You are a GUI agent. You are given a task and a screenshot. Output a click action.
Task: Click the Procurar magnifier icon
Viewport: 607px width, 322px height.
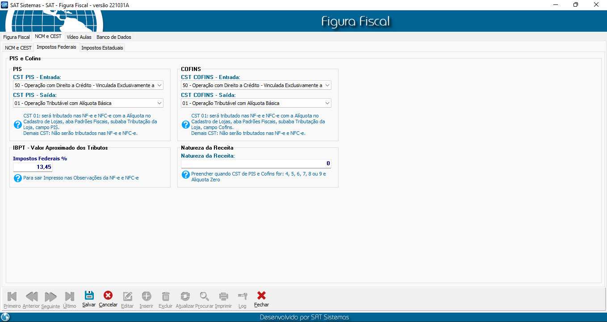click(x=204, y=296)
